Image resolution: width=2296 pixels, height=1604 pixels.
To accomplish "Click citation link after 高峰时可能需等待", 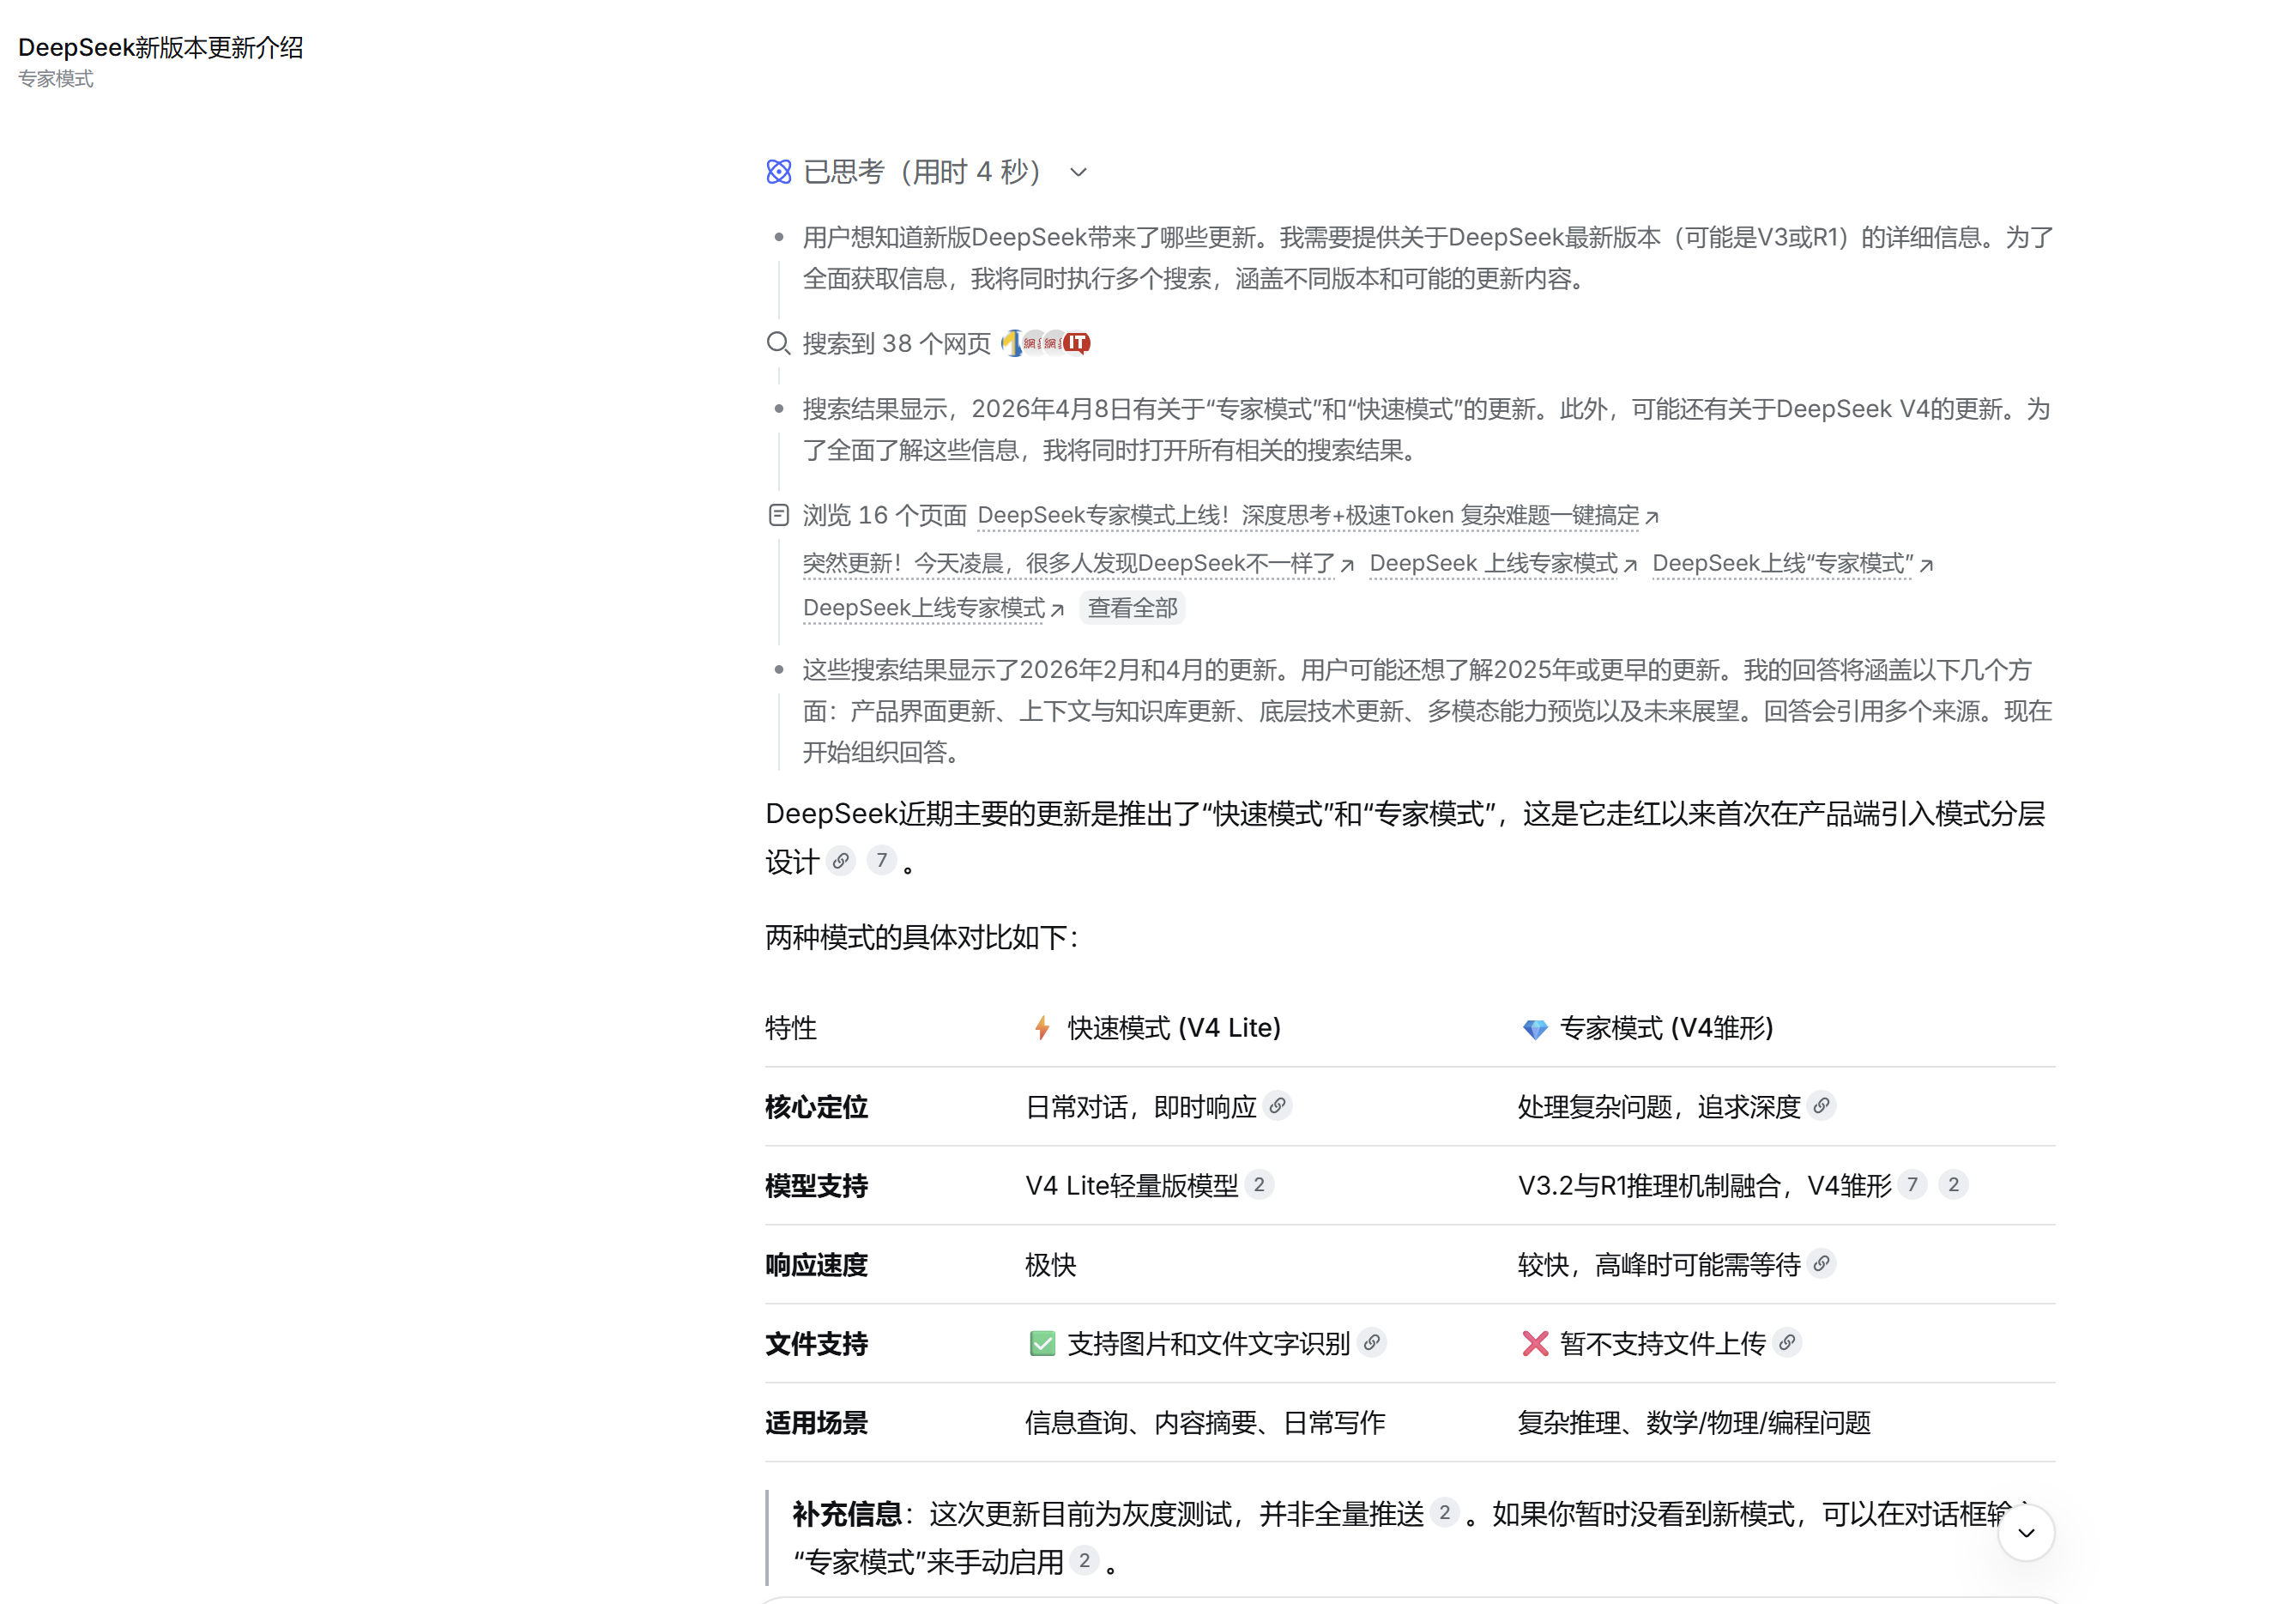I will point(1821,1263).
